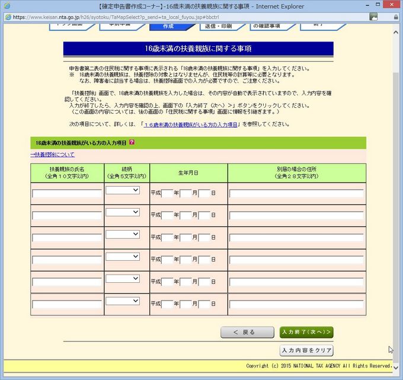The height and width of the screenshot is (380, 403).
Task: Select the 作成 step tab
Action: pos(168,27)
